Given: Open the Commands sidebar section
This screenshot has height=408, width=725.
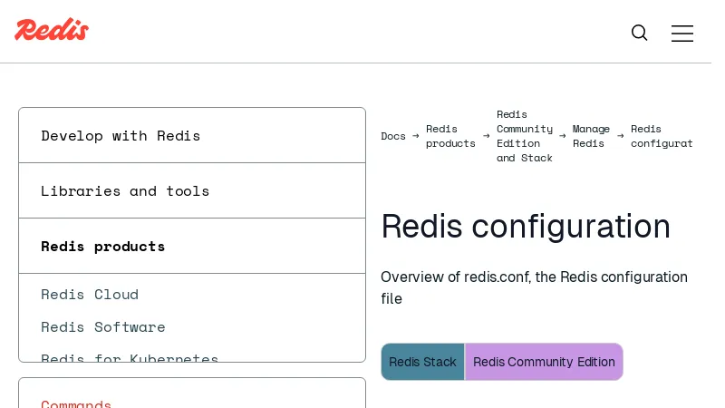Looking at the screenshot, I should pos(76,403).
